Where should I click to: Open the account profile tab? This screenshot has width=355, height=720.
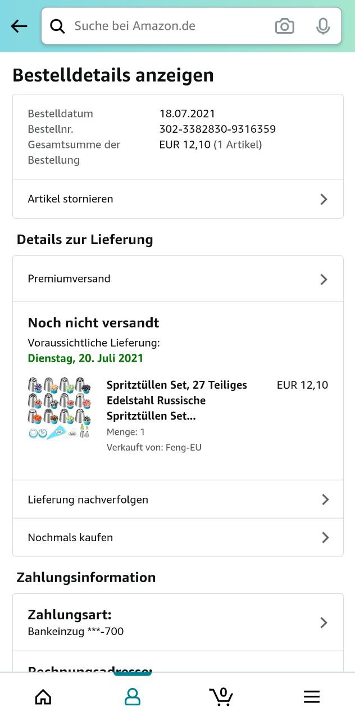click(x=133, y=697)
